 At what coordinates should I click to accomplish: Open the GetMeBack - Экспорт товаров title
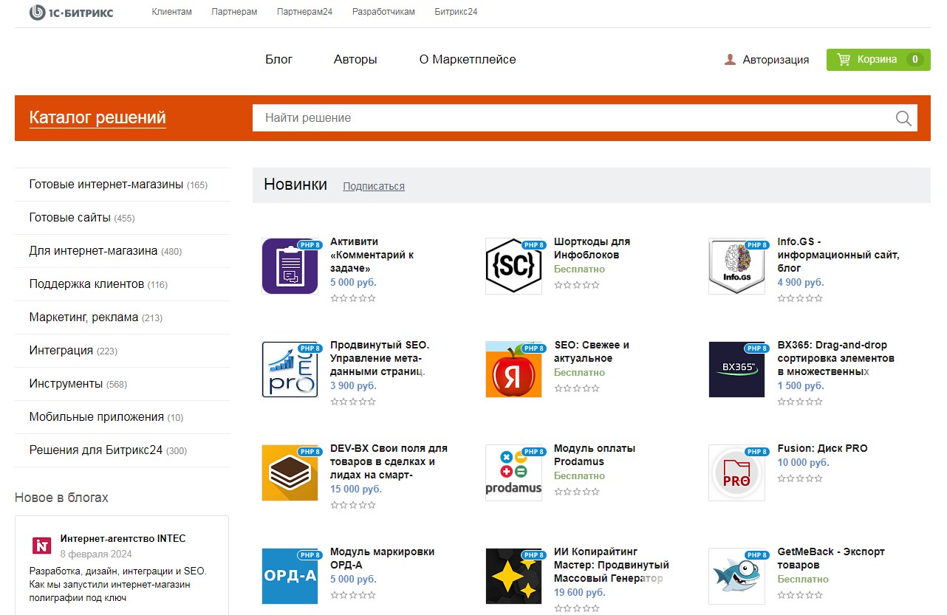click(831, 558)
